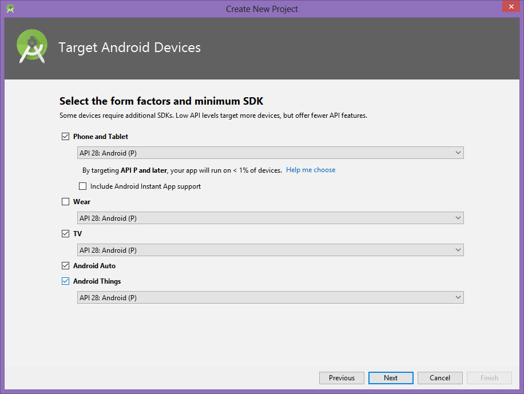Click the Android Things label text
This screenshot has width=524, height=394.
pos(97,281)
